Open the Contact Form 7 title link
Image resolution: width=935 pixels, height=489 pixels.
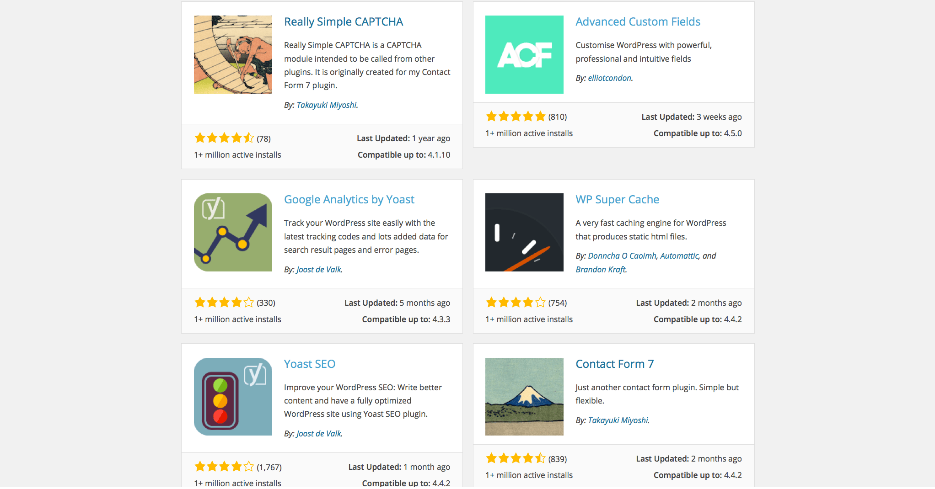point(614,364)
